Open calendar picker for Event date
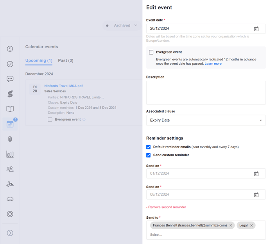This screenshot has height=244, width=269. 256,29
